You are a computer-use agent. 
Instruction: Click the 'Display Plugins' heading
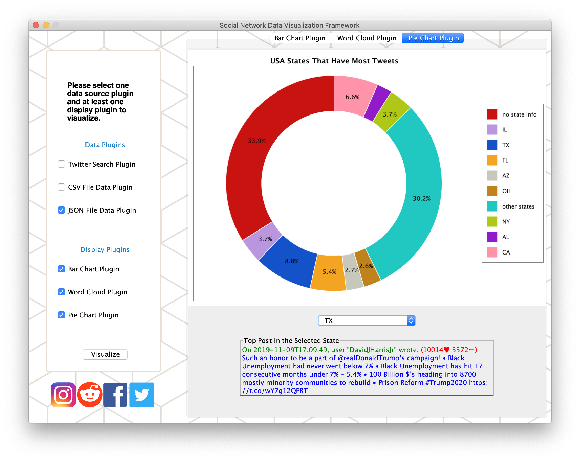coord(105,250)
